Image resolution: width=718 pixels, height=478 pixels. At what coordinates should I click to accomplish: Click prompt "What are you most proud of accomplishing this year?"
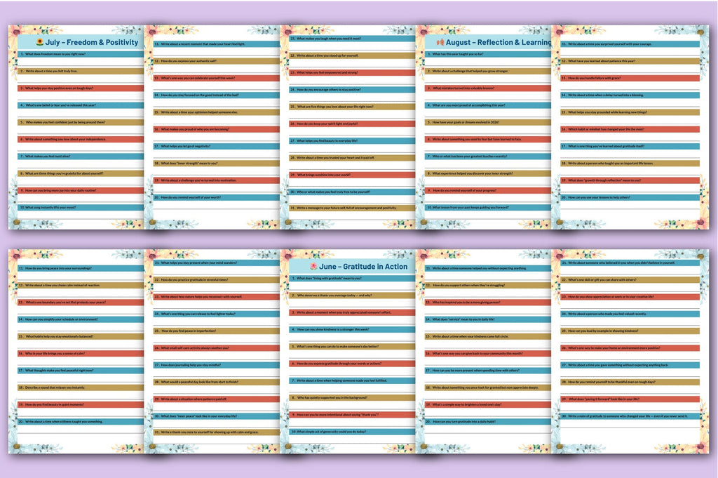click(x=488, y=105)
